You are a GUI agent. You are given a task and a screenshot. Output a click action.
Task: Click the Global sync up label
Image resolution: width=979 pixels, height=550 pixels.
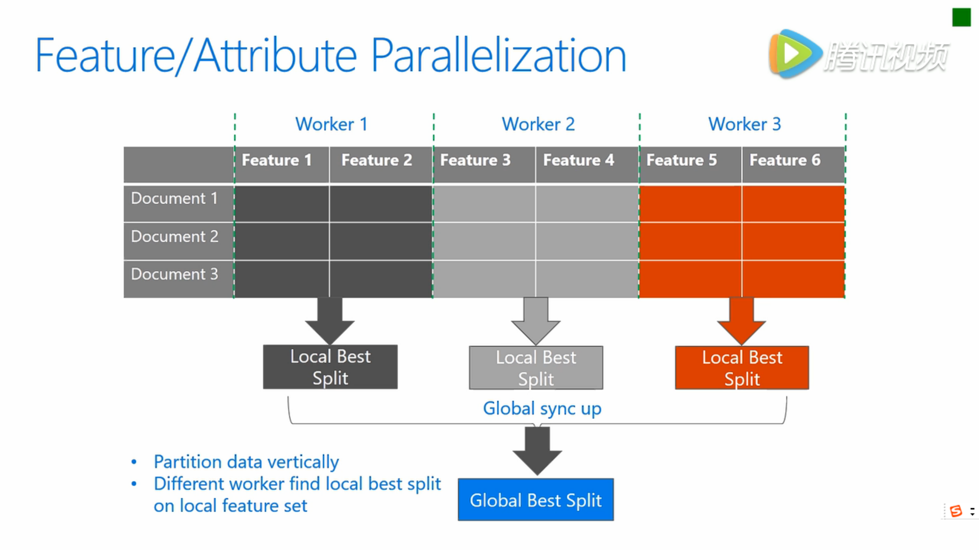542,409
